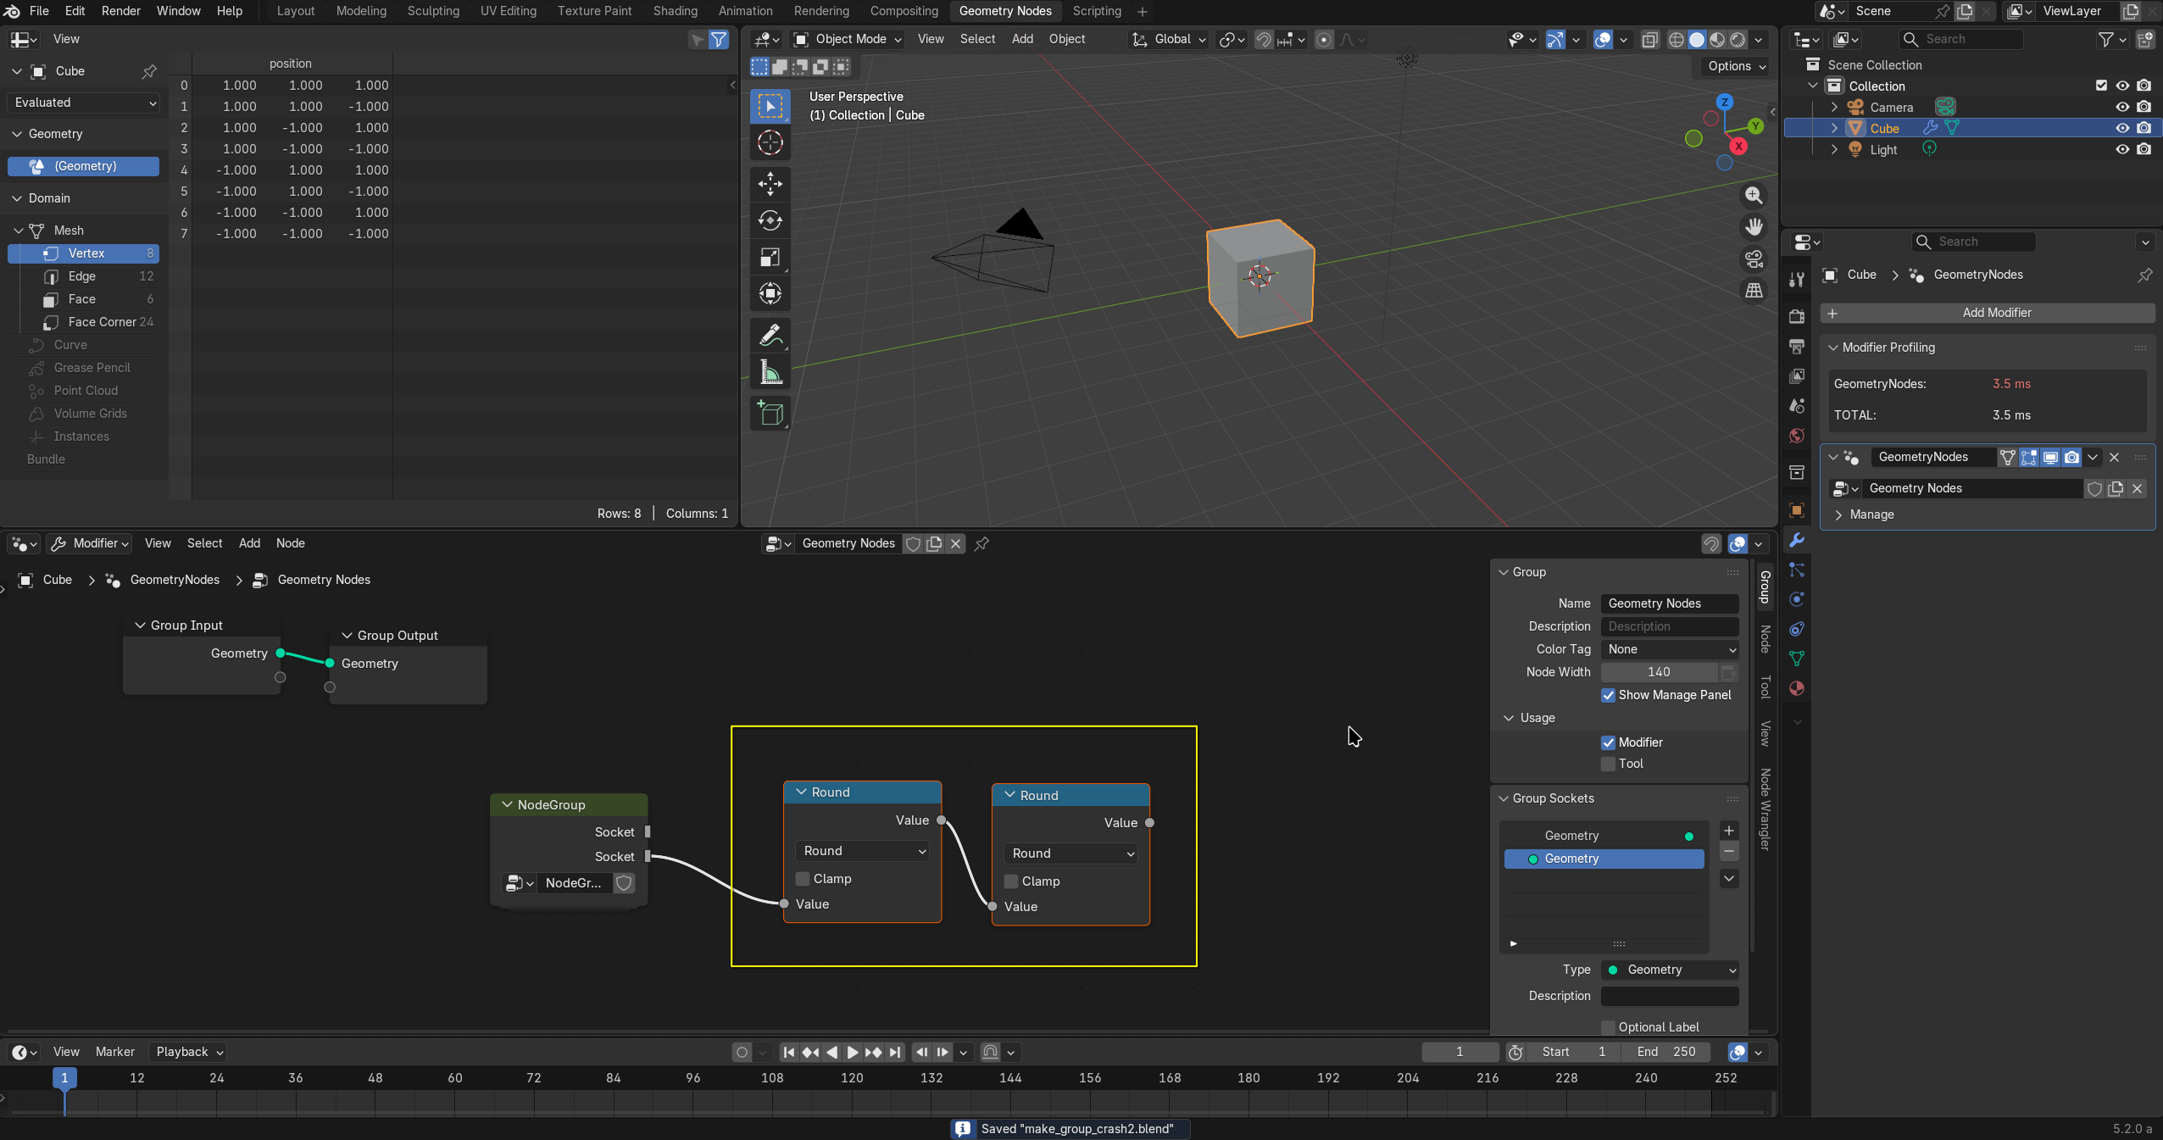This screenshot has height=1140, width=2163.
Task: Select the Cursor tool in viewport toolbar
Action: click(x=770, y=143)
